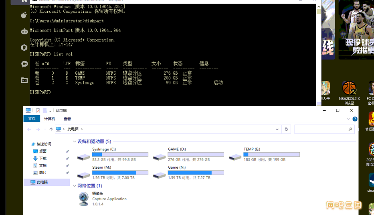
Task: Switch to the 查看 ribbon tab
Action: pyautogui.click(x=67, y=119)
